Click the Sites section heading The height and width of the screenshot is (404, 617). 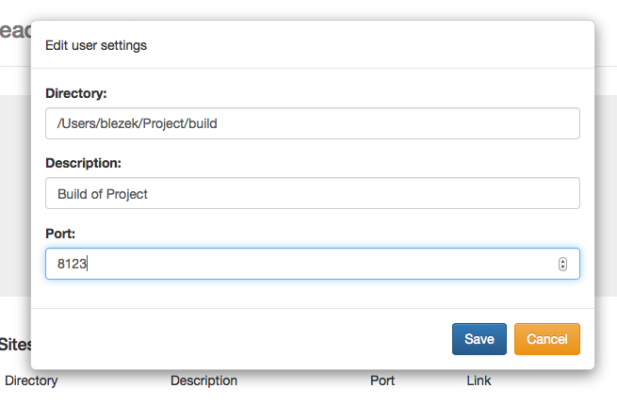(15, 345)
